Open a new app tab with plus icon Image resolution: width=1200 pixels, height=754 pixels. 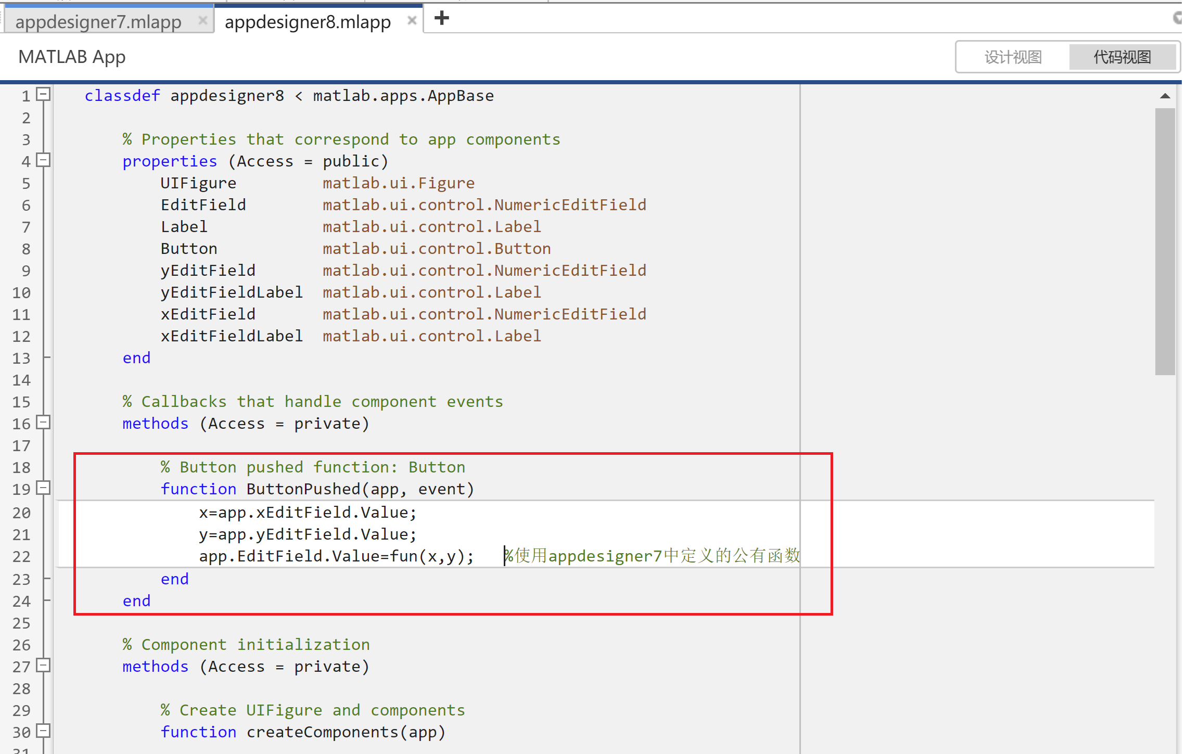441,19
